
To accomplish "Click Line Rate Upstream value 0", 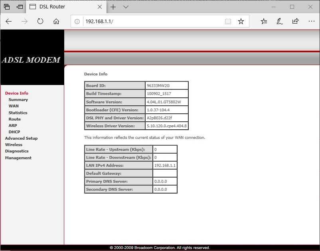I will 156,149.
